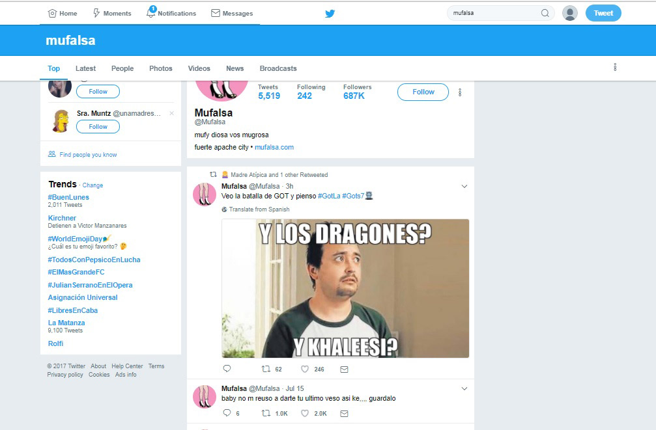The image size is (656, 430).
Task: Retweet the Jul 15 tweet with 1.0K
Action: click(274, 413)
